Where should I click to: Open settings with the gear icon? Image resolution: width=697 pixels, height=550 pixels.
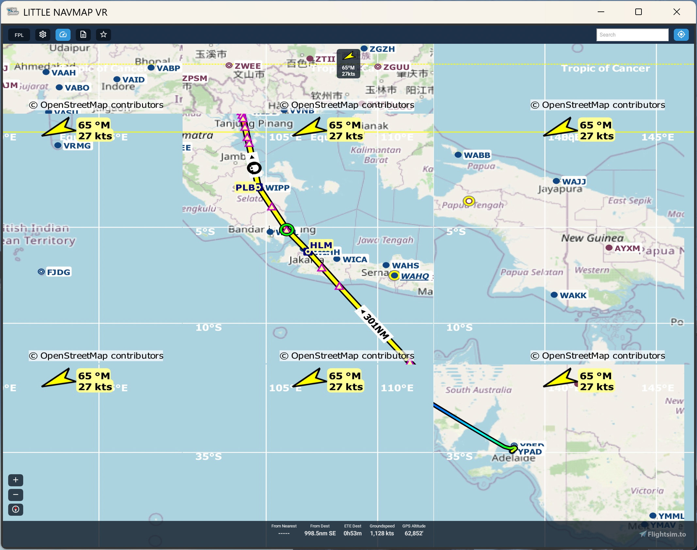(x=42, y=35)
